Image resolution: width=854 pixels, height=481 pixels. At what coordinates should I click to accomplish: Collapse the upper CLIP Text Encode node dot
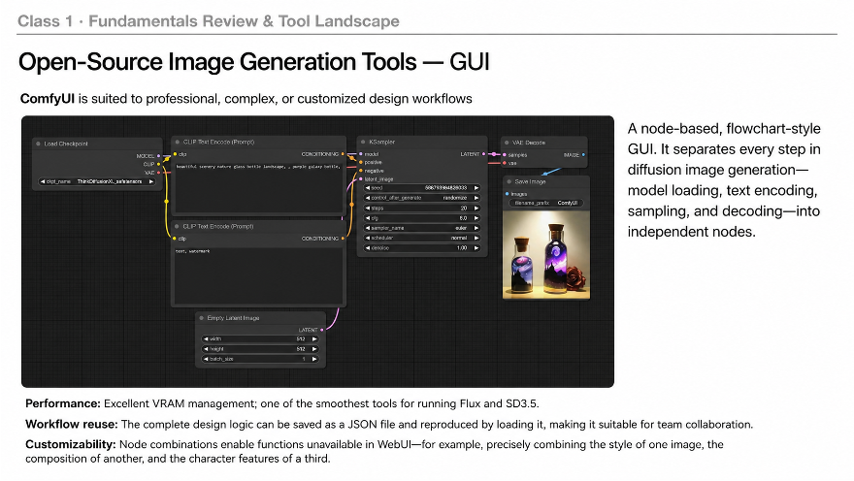tap(177, 142)
